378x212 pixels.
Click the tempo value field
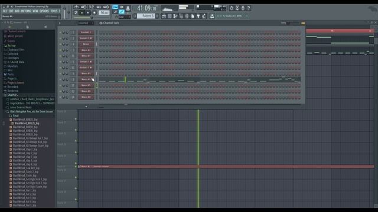104,13
